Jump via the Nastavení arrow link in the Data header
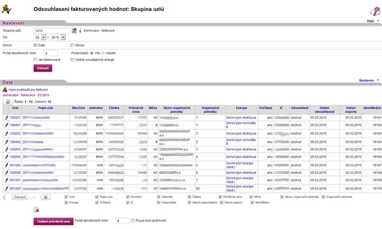The image size is (382, 229). pos(369,80)
